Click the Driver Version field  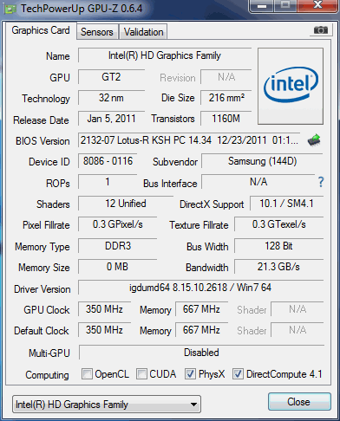click(200, 288)
